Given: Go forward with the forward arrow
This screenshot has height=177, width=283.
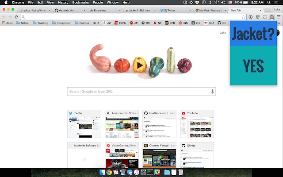Looking at the screenshot, I should pos(10,17).
